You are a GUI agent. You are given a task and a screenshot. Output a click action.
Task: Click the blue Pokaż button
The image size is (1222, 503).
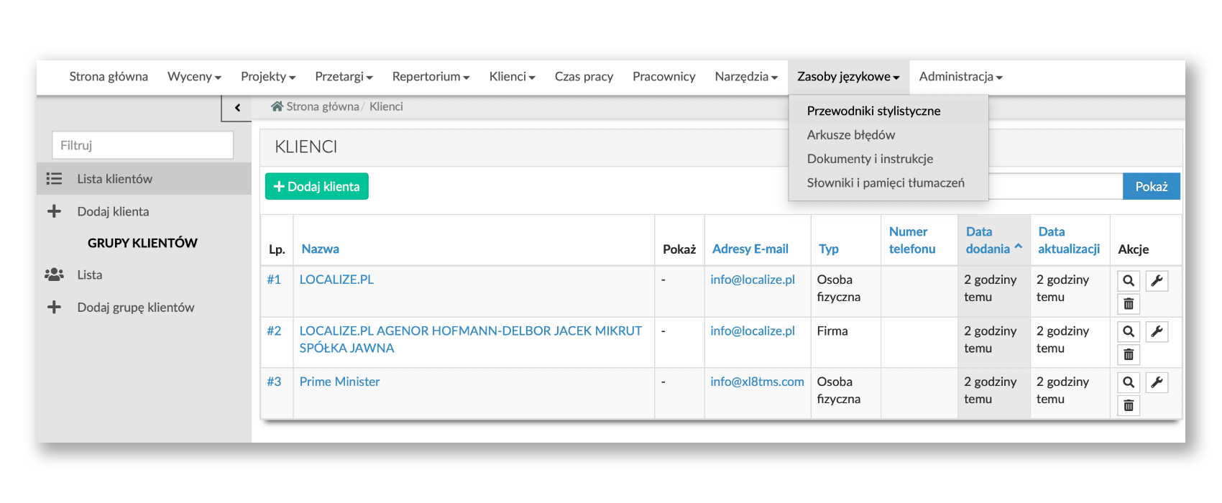(1152, 186)
